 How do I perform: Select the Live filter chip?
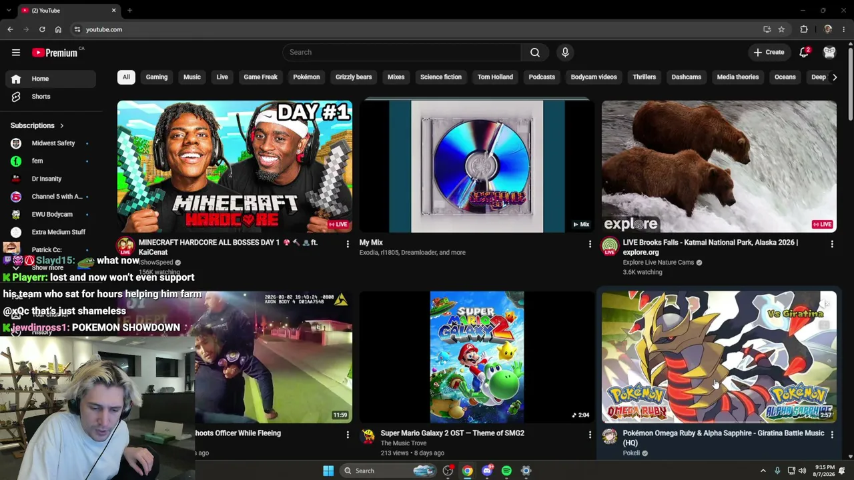click(222, 77)
